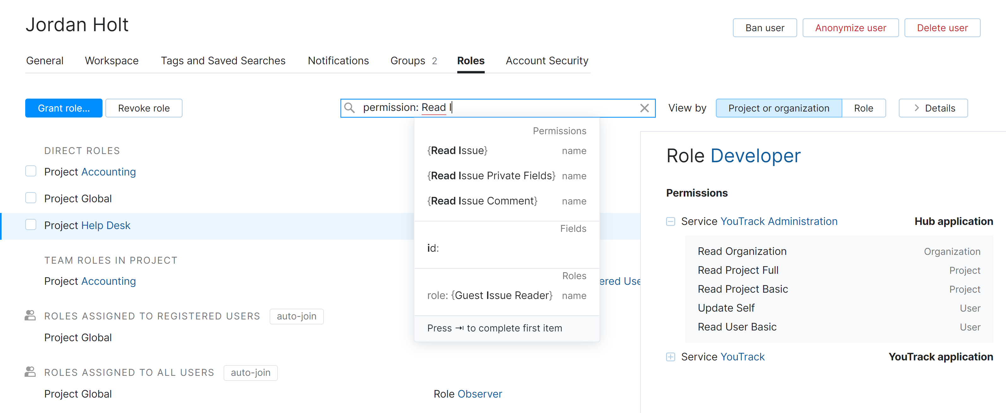Choose Read Issue Comment suggestion
The height and width of the screenshot is (413, 1006).
coord(482,201)
